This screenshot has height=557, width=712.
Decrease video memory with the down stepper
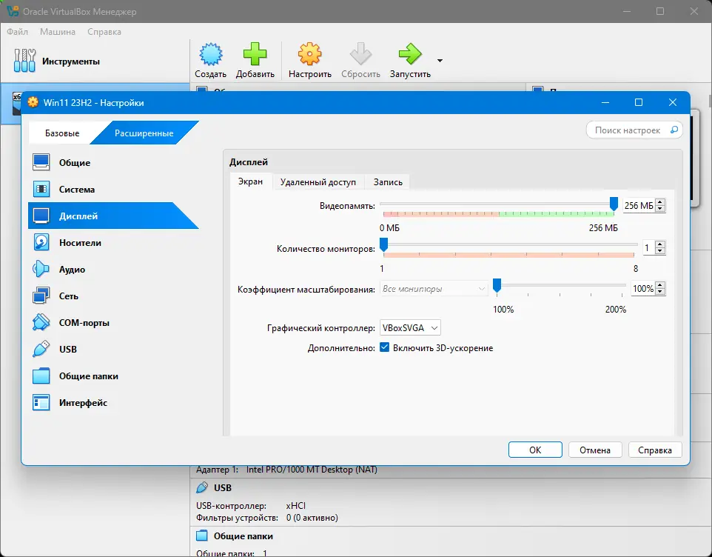[x=660, y=209]
